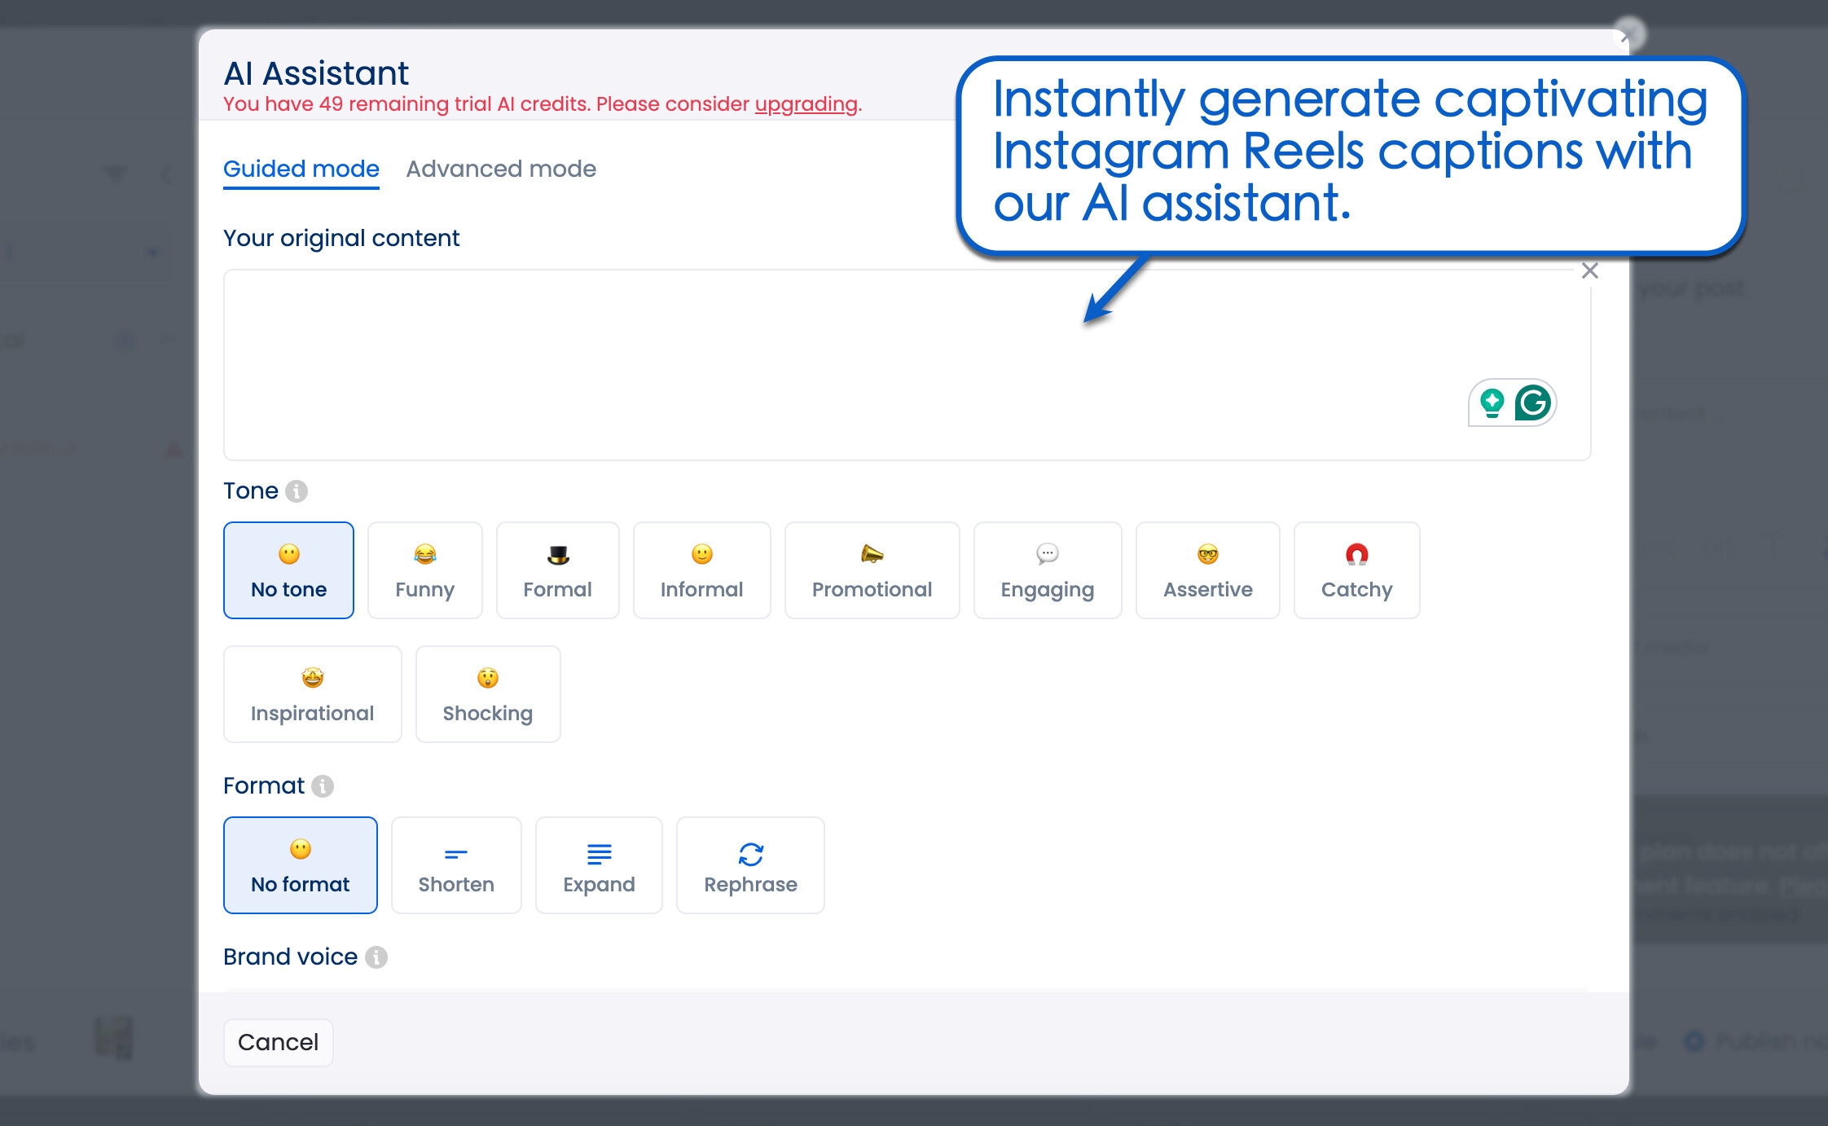Choose the Formal tone
The image size is (1828, 1126).
coord(557,570)
